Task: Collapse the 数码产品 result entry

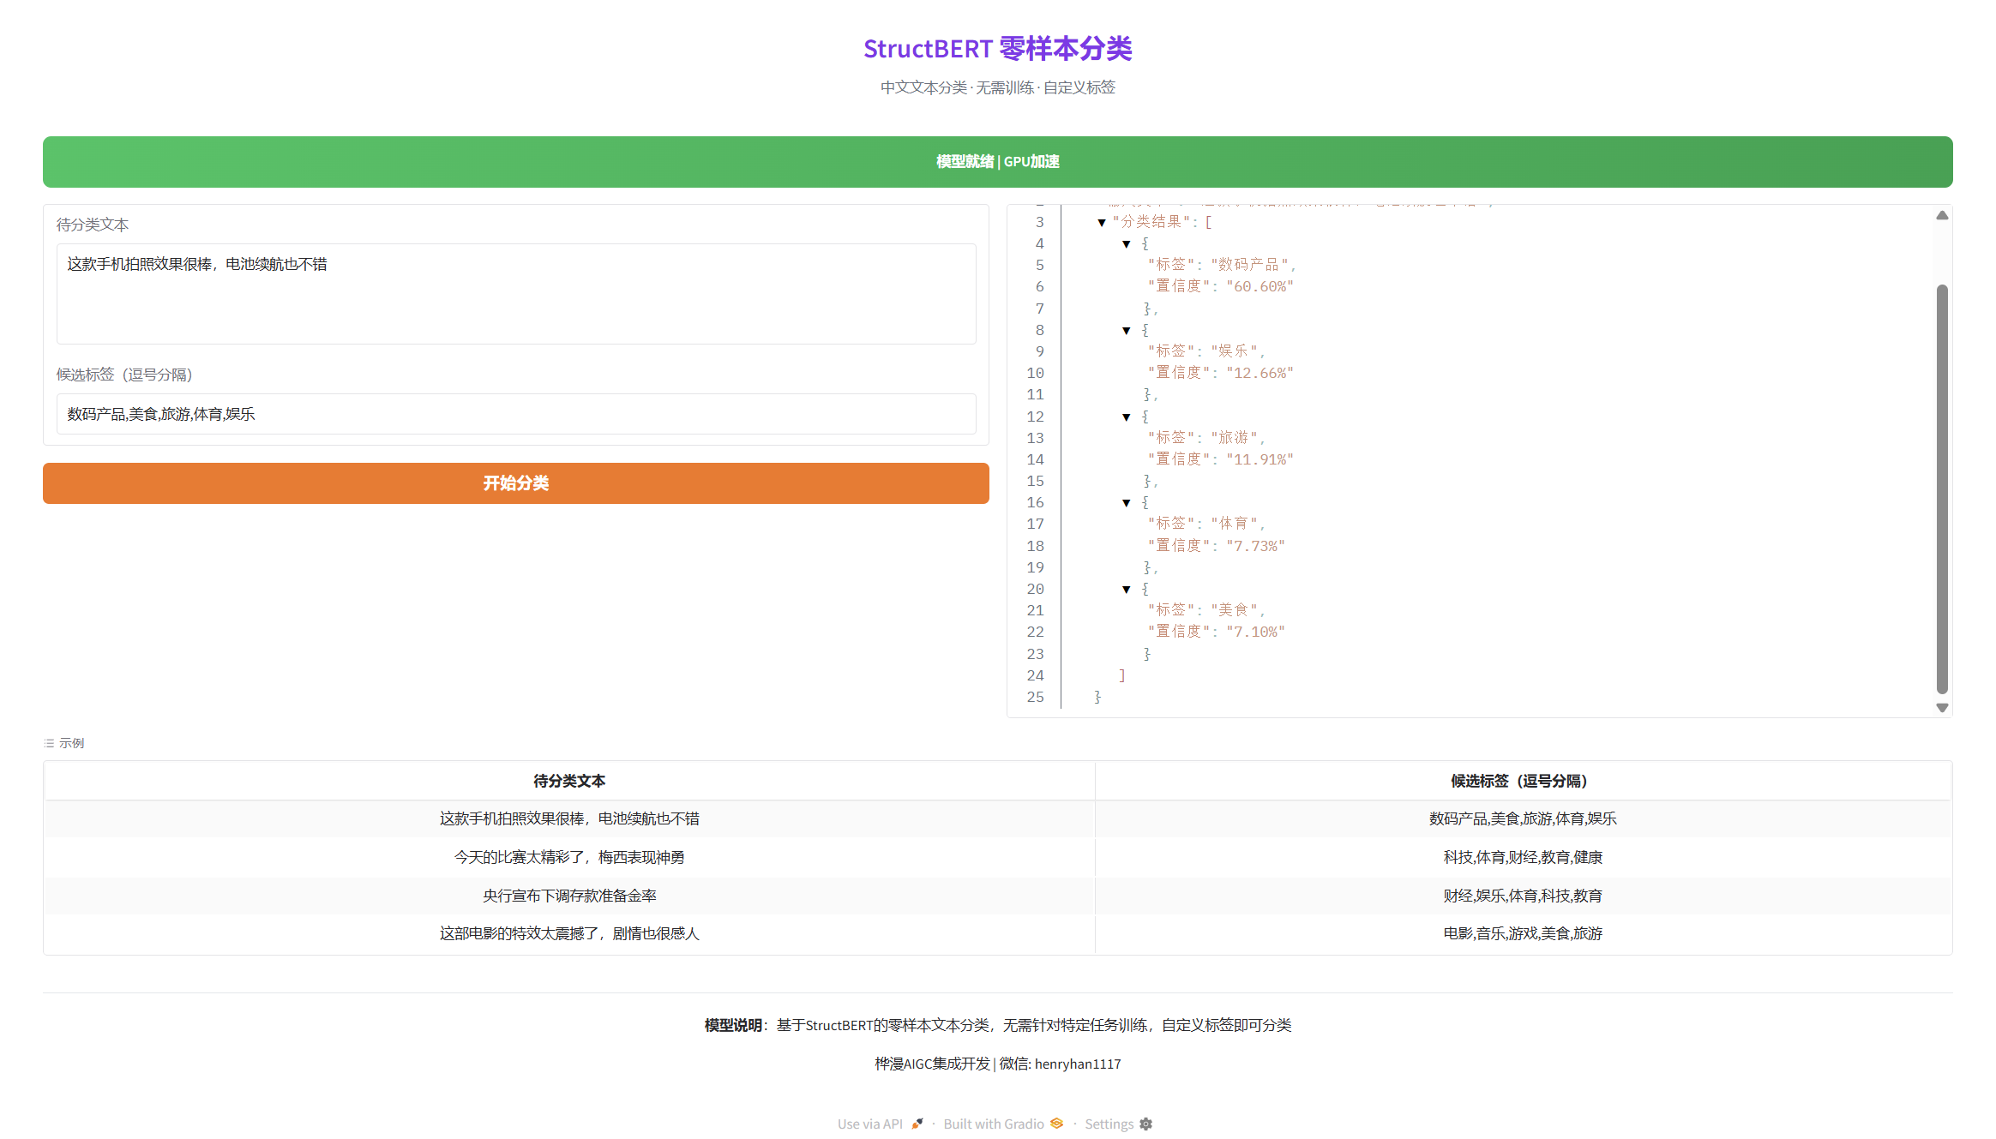Action: 1125,243
